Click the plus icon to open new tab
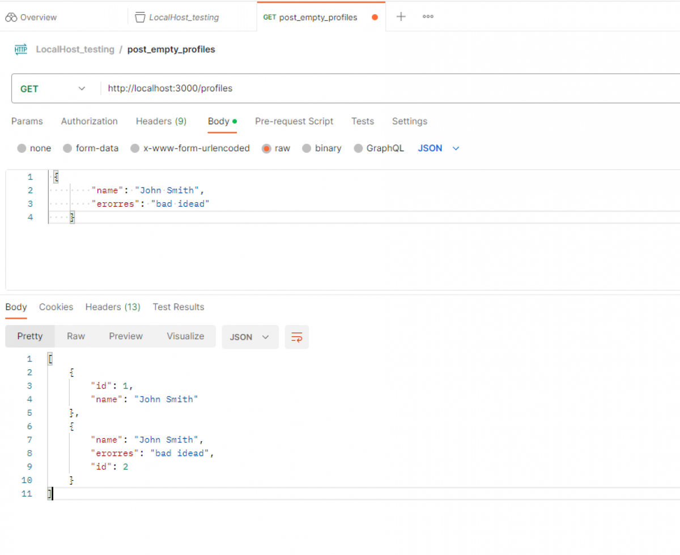This screenshot has width=680, height=555. point(401,16)
